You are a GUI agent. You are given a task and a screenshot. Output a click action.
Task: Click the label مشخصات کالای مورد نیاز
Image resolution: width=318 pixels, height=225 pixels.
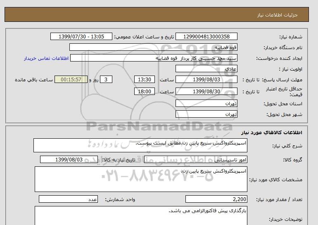tap(275, 180)
